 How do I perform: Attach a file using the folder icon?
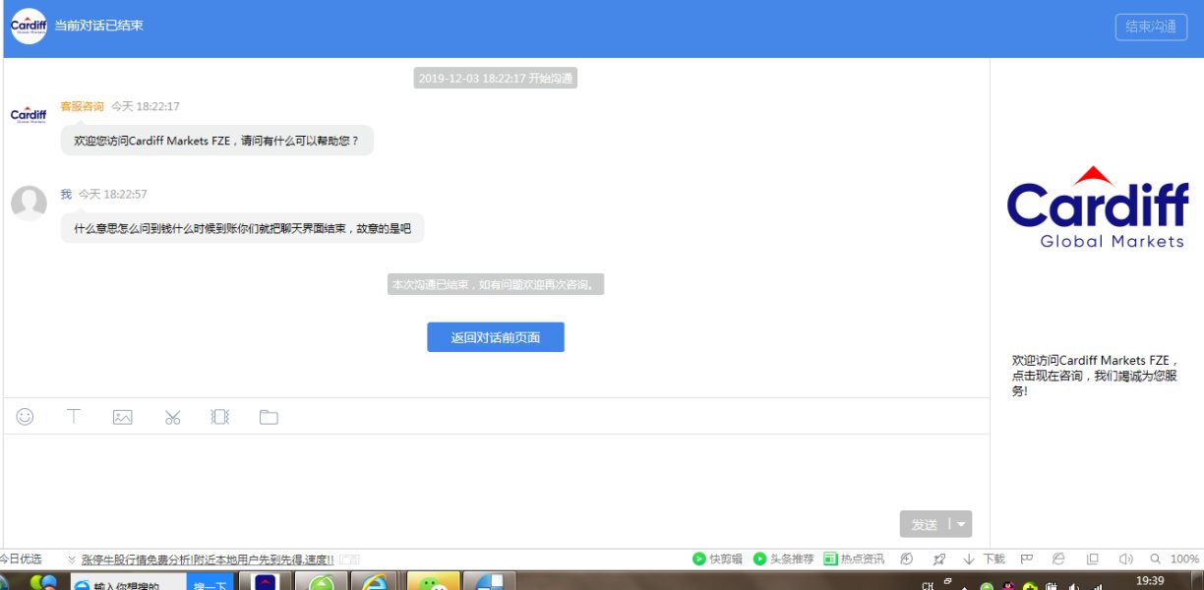point(269,417)
